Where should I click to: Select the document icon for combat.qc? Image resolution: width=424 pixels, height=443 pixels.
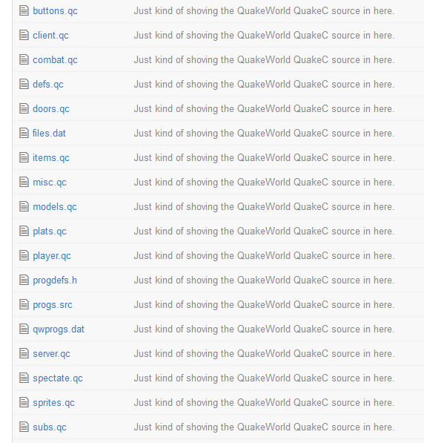tap(24, 59)
